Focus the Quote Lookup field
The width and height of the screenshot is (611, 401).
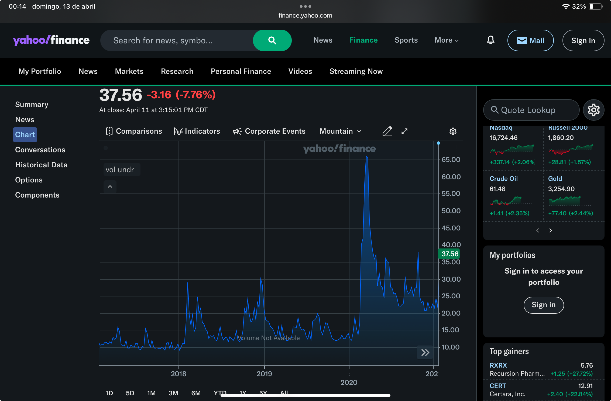tap(531, 110)
